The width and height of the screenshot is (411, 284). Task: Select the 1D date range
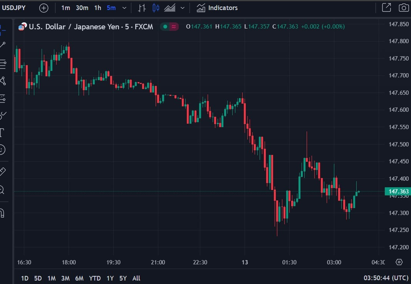(x=25, y=278)
